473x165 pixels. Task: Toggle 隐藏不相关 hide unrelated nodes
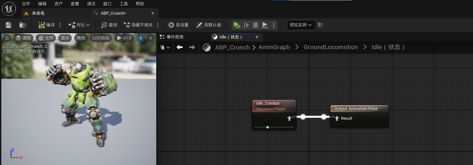pos(138,25)
